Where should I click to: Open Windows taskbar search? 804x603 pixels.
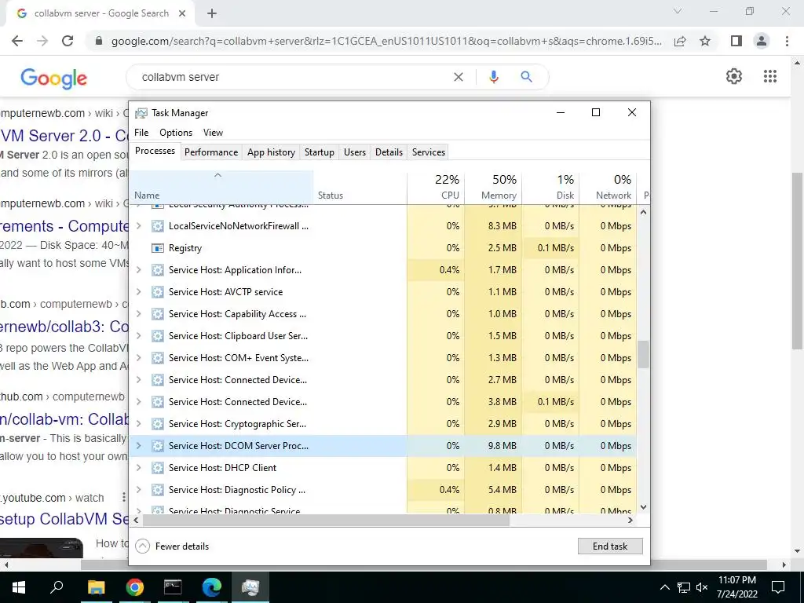(57, 587)
